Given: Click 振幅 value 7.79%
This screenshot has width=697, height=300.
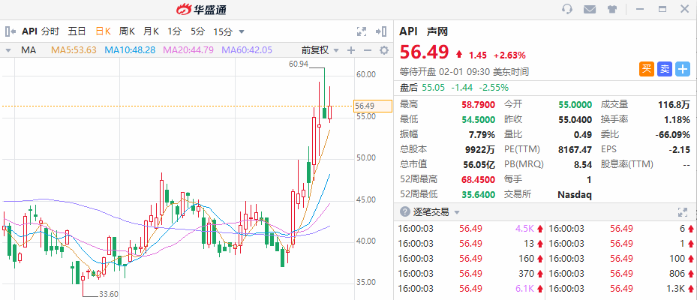Looking at the screenshot, I should coord(482,134).
